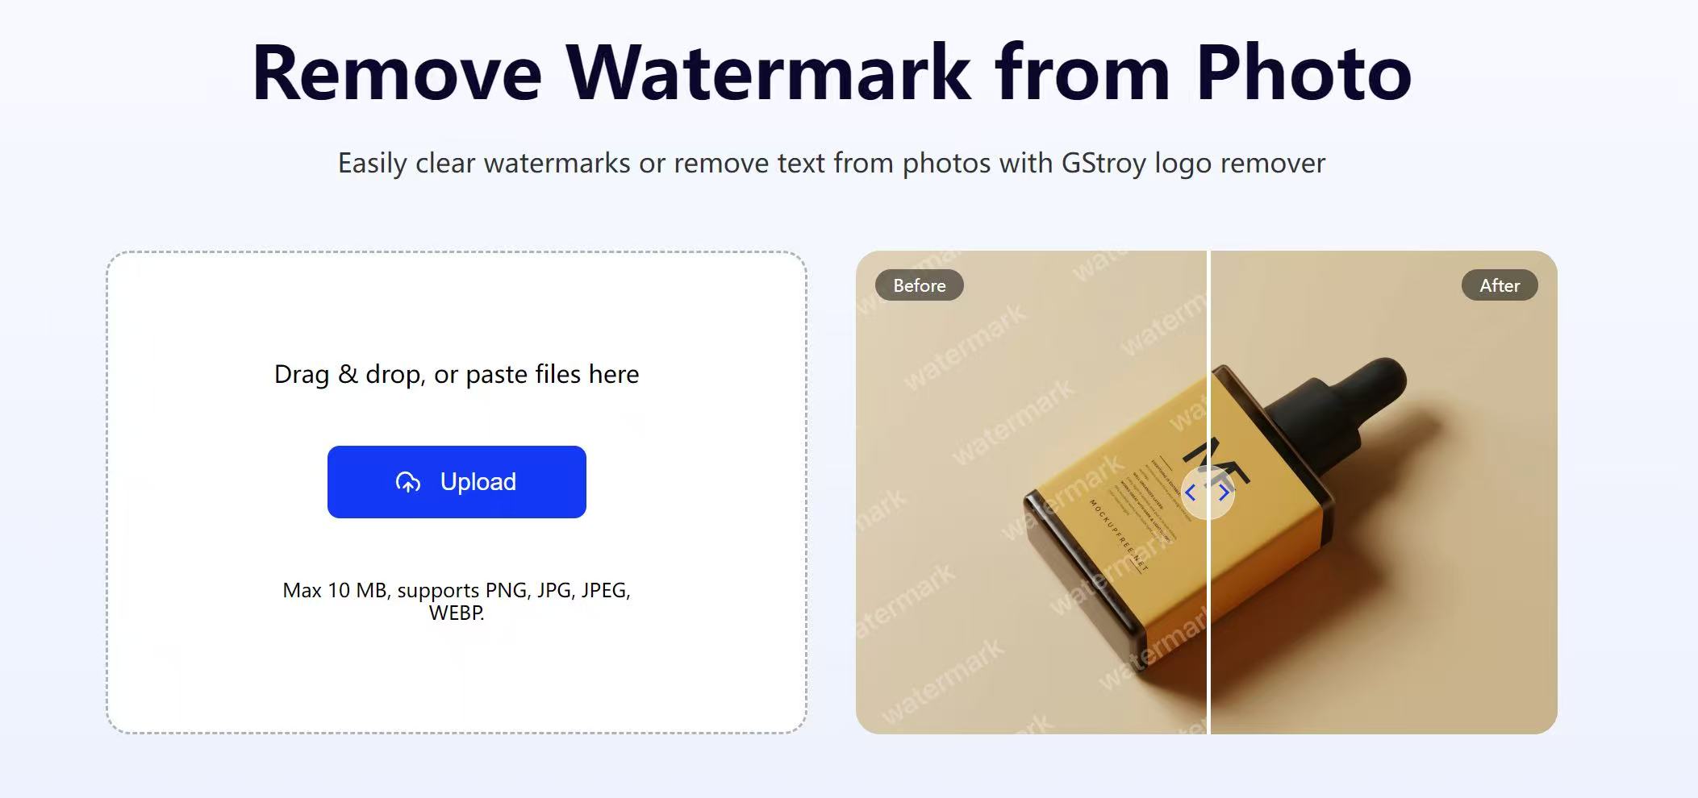Click the 'Drag & drop, or paste files here' text
The width and height of the screenshot is (1698, 798).
click(x=457, y=374)
